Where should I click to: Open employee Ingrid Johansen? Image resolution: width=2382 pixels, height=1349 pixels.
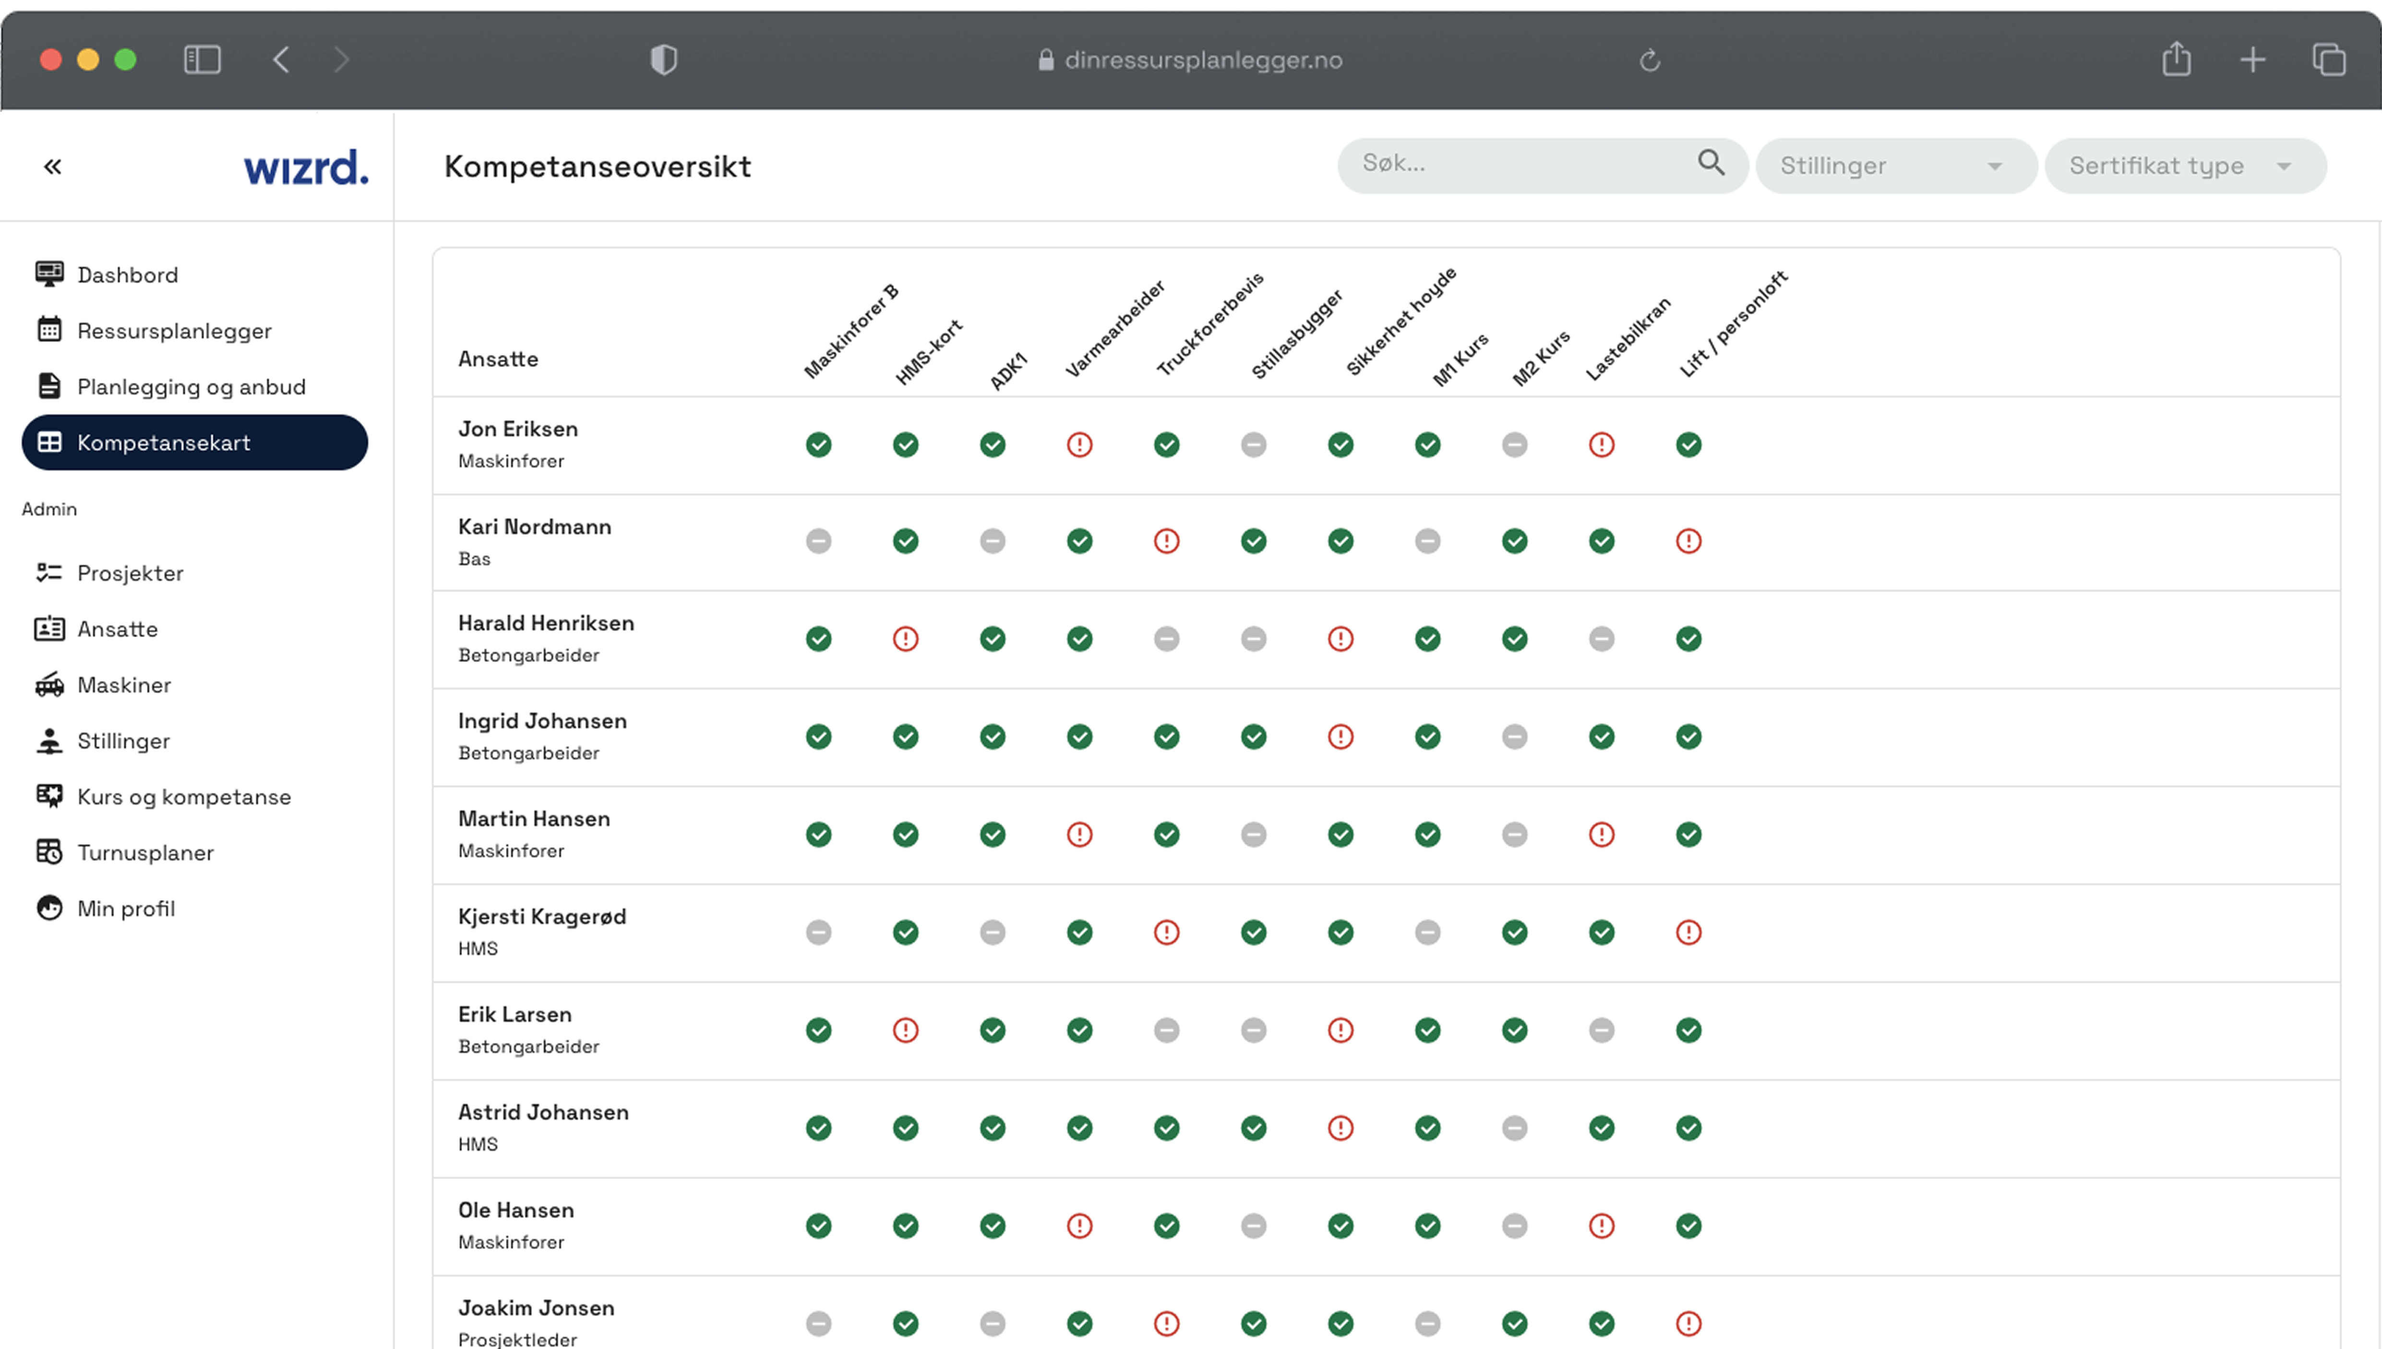542,721
